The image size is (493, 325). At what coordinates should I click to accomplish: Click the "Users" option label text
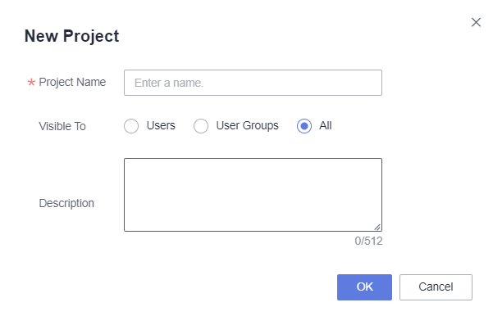(161, 125)
